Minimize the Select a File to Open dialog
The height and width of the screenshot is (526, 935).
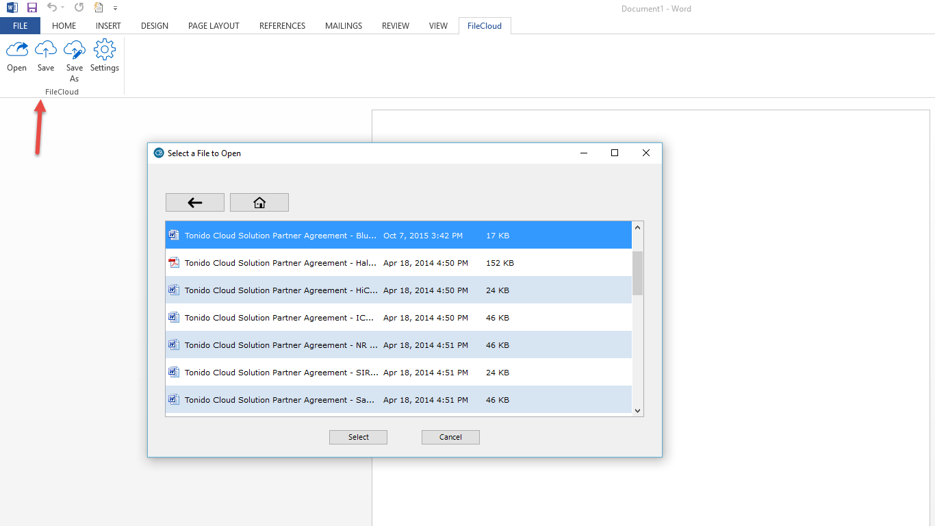pyautogui.click(x=584, y=153)
